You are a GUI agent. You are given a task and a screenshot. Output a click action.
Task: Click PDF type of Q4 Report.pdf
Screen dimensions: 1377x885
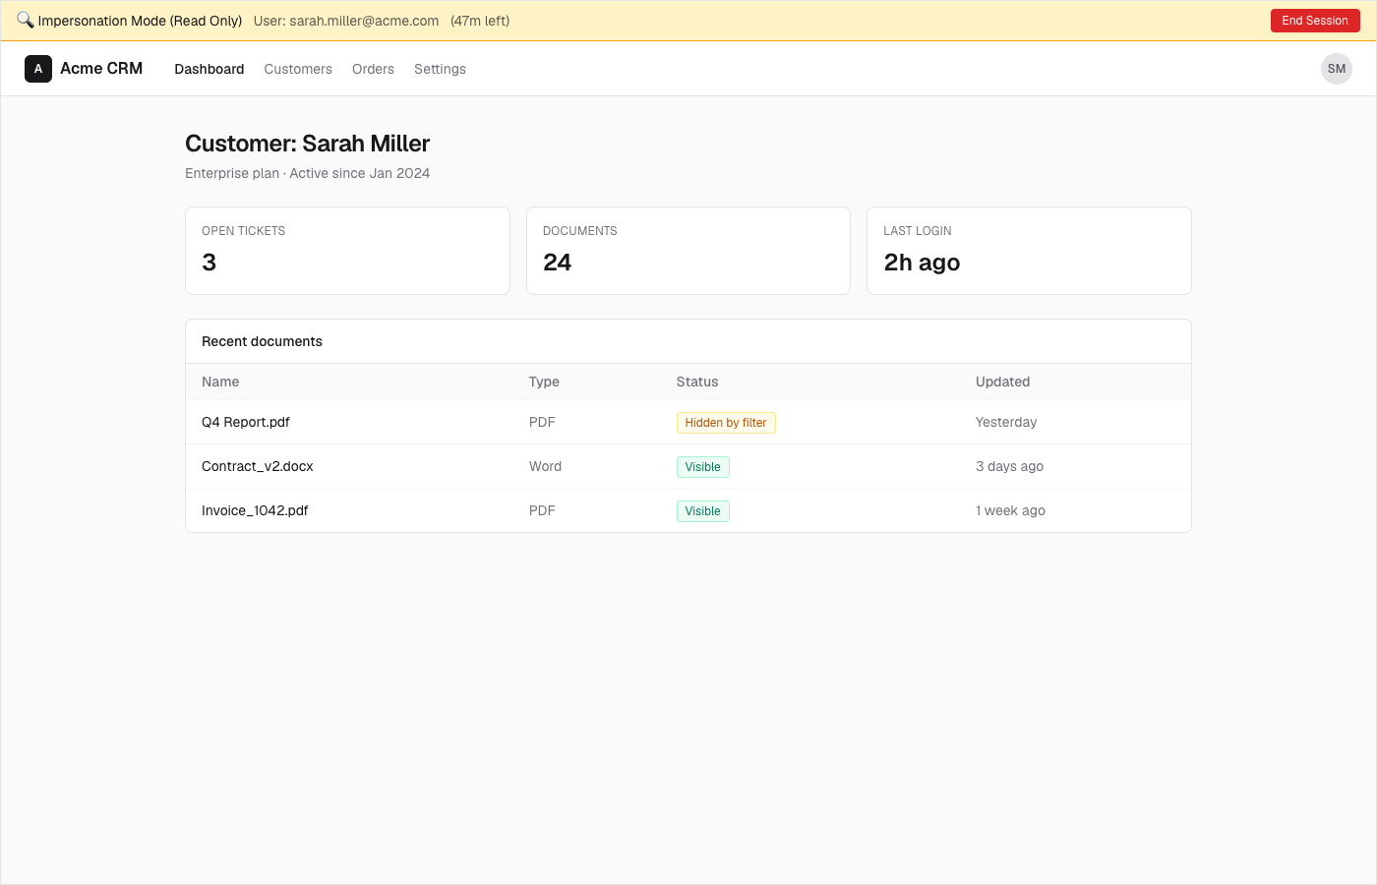tap(542, 422)
